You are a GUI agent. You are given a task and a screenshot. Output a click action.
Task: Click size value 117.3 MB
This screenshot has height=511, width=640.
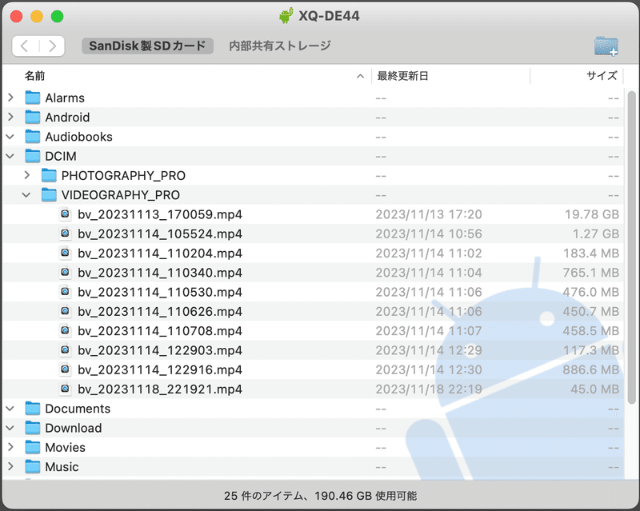591,350
